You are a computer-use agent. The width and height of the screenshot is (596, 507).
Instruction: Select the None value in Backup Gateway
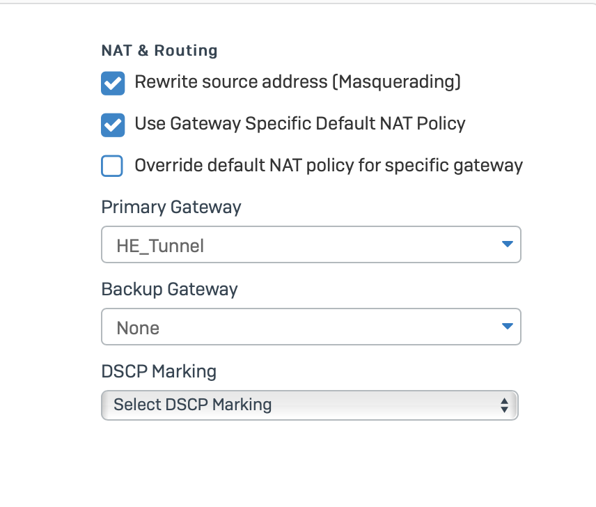tap(138, 328)
